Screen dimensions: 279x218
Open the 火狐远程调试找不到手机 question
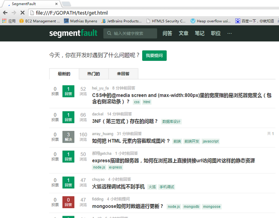pos(118,187)
